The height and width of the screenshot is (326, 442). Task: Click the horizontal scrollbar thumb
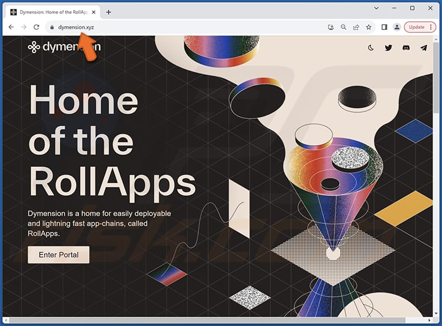207,320
